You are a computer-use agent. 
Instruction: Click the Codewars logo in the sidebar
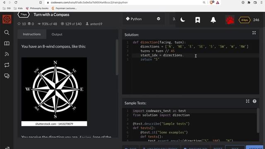7,19
